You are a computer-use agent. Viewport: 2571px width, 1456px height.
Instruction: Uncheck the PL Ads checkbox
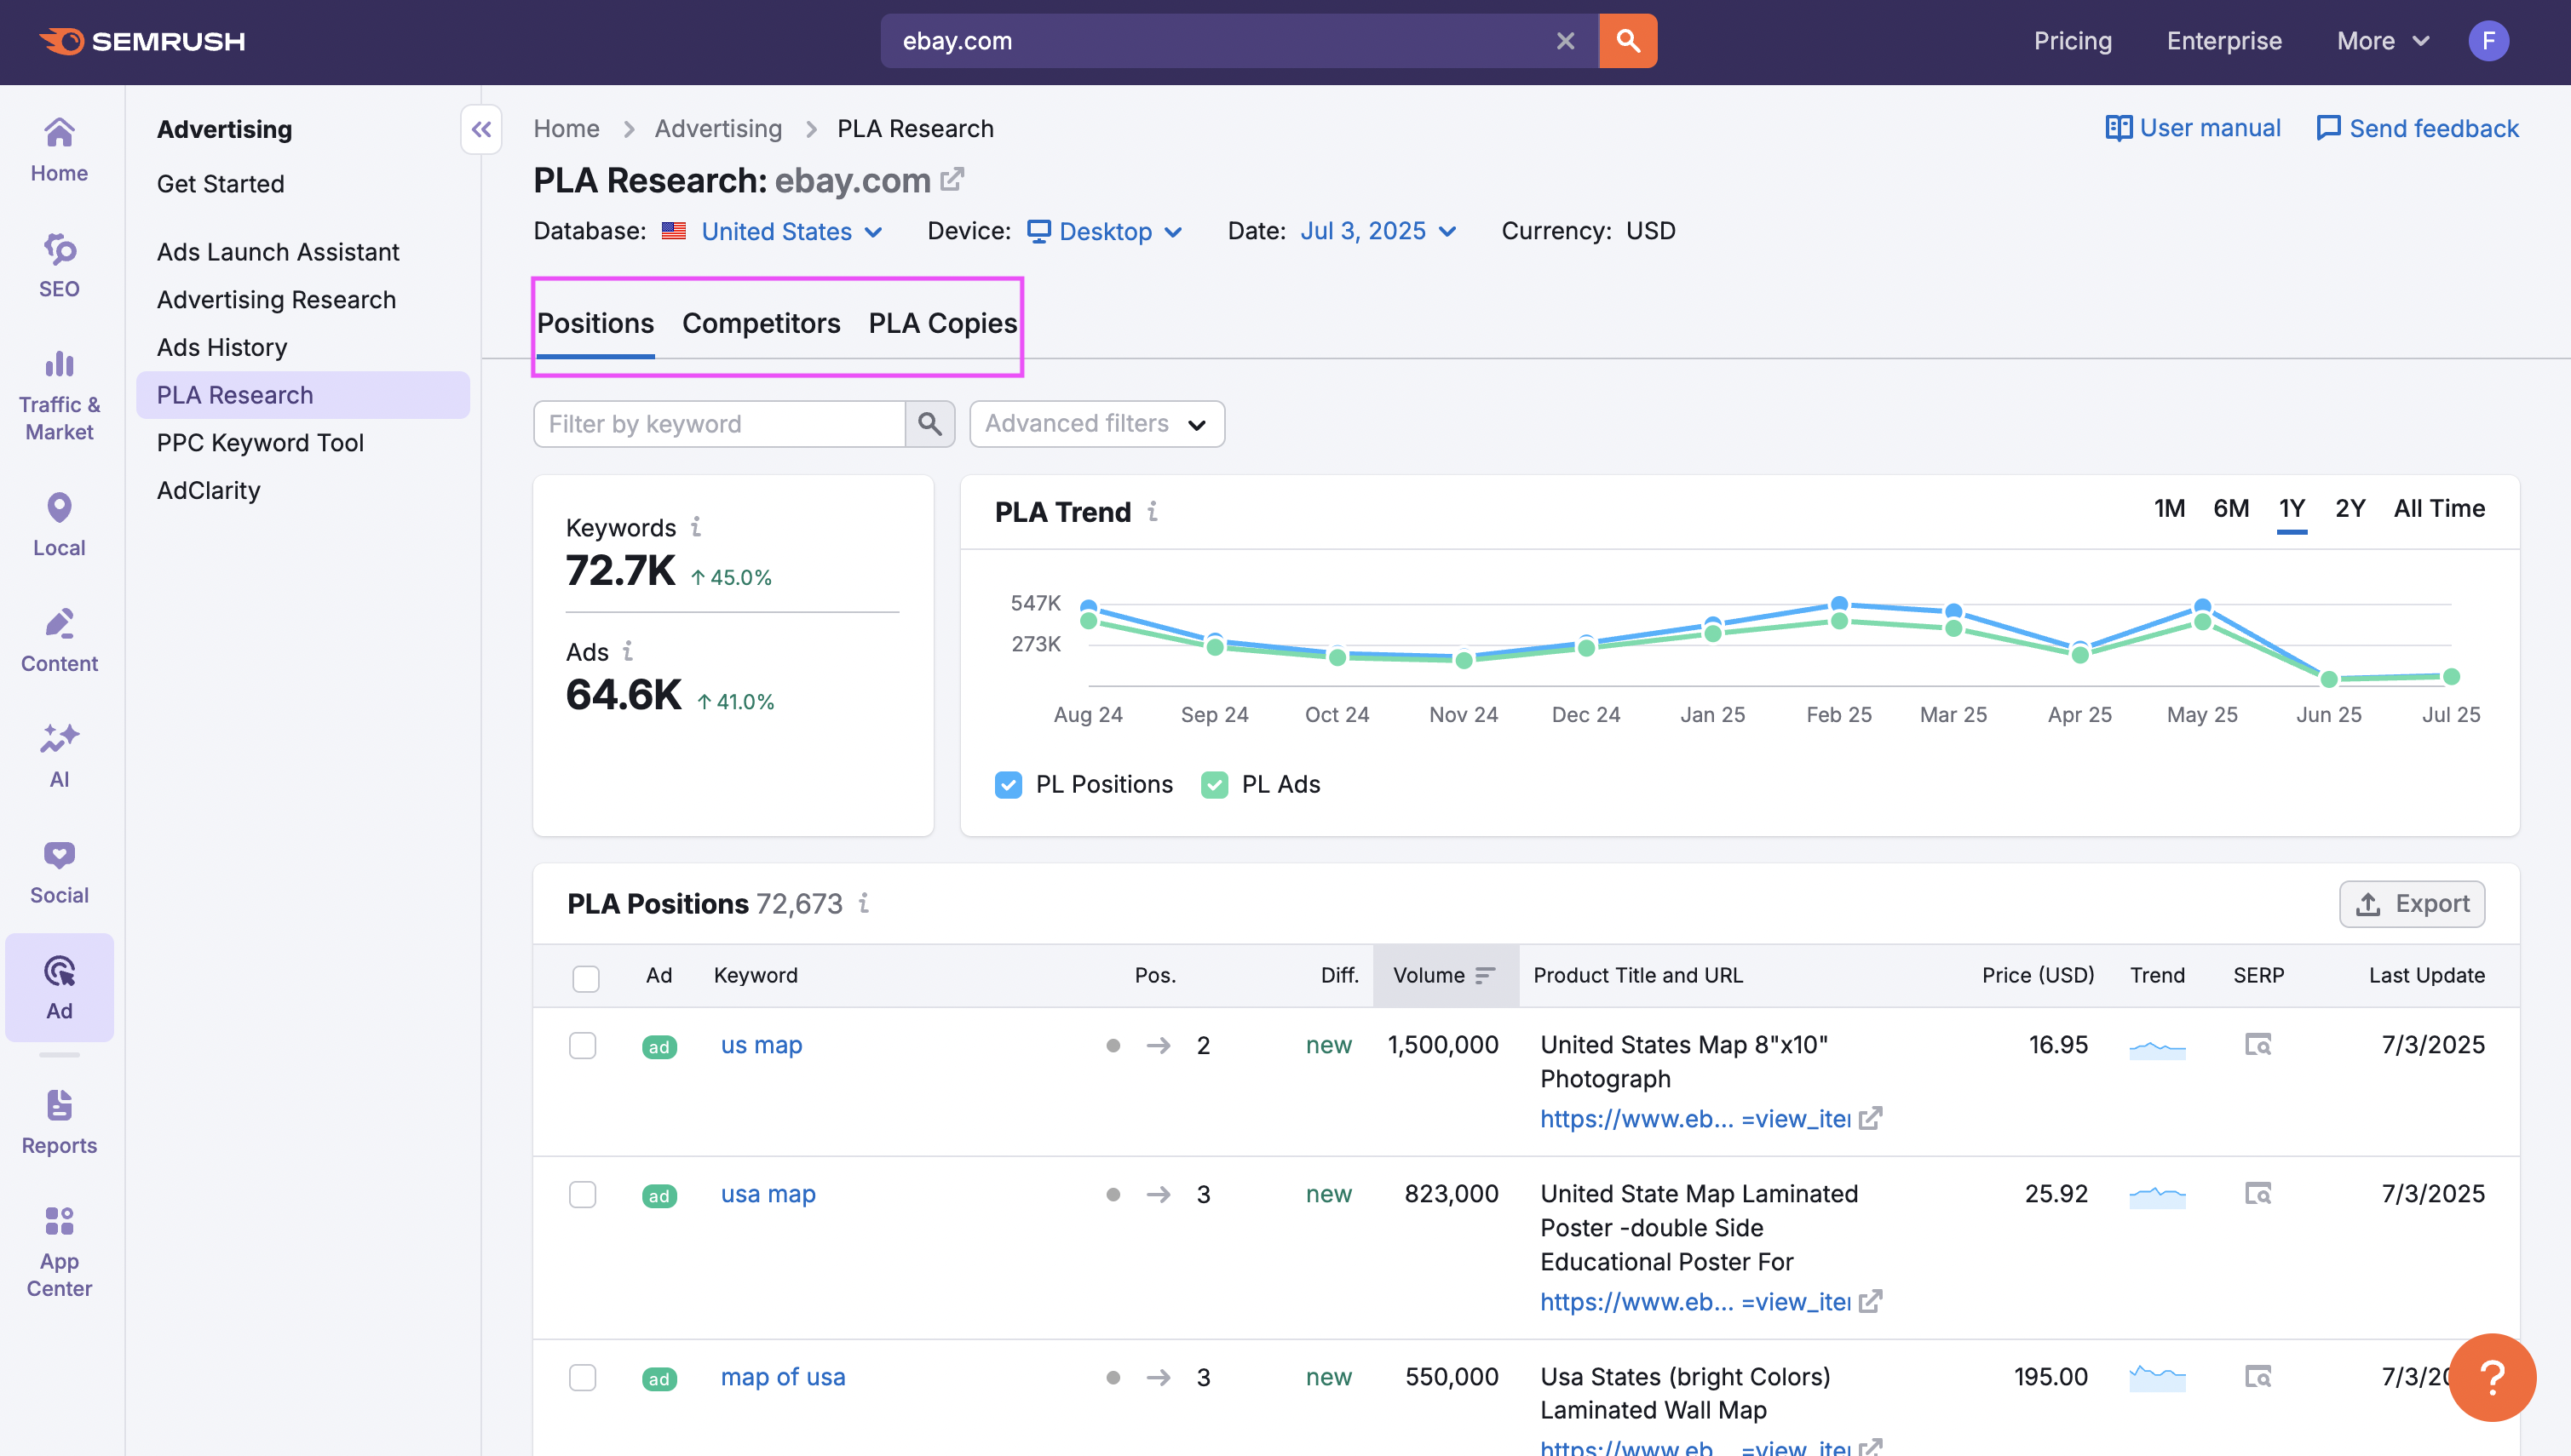point(1215,785)
